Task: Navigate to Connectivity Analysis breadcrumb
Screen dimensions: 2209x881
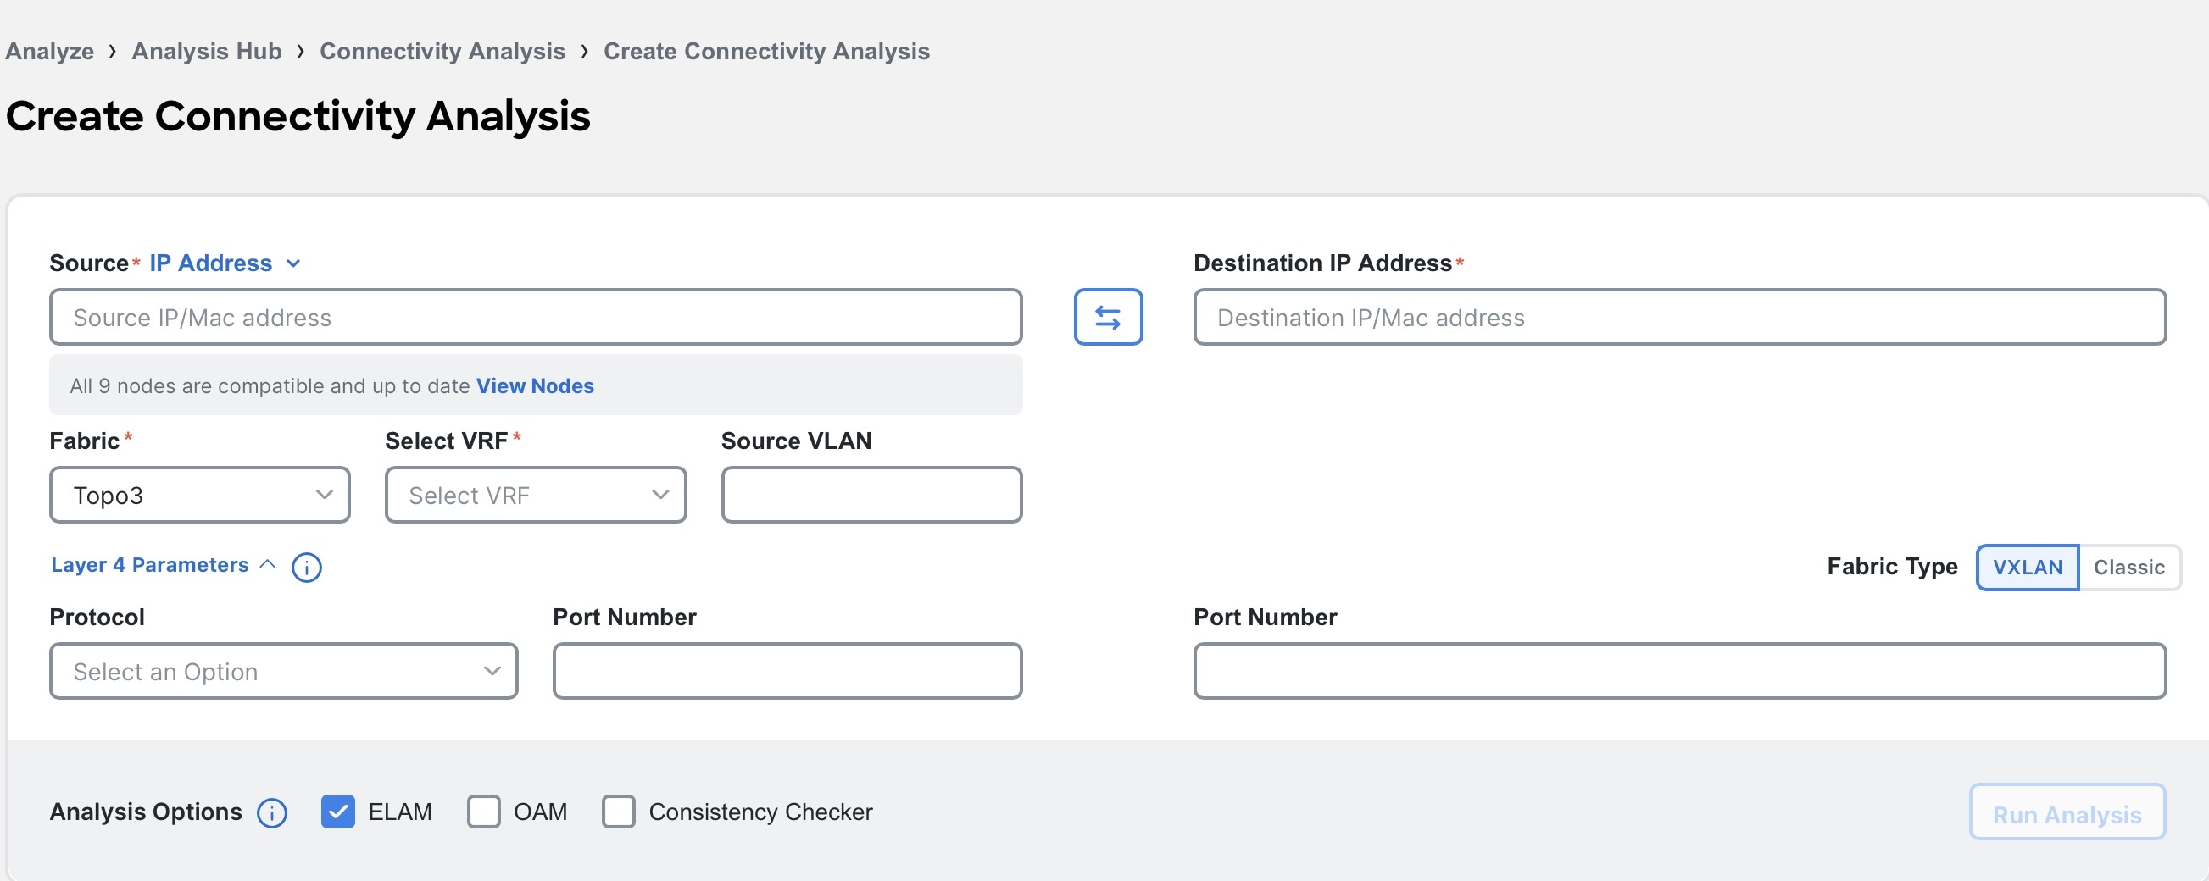Action: (442, 52)
